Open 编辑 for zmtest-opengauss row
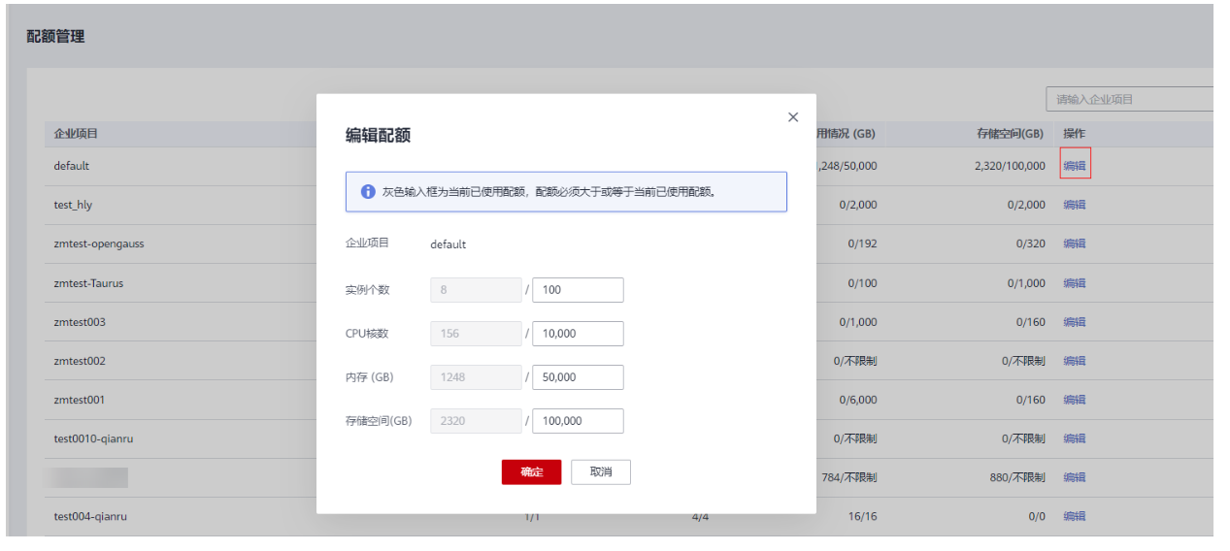The width and height of the screenshot is (1230, 551). (x=1075, y=243)
